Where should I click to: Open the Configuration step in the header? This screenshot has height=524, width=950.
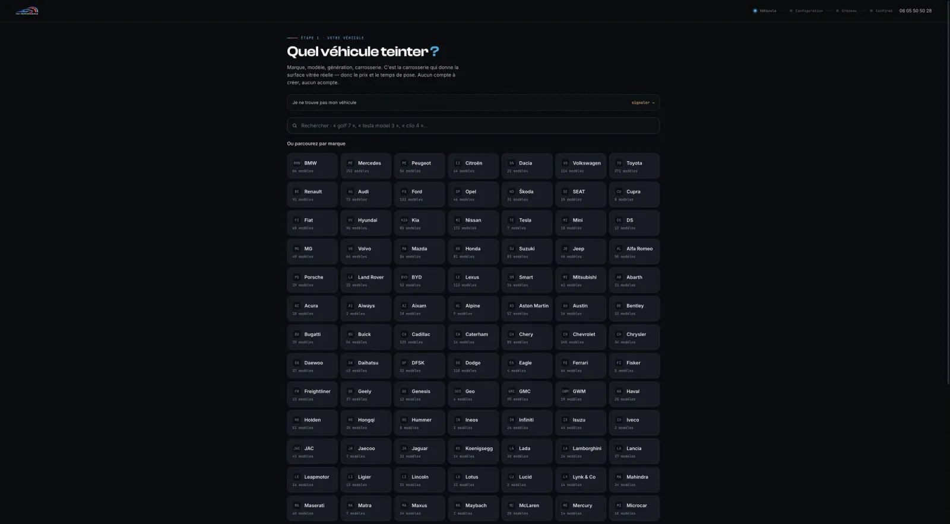(x=806, y=11)
